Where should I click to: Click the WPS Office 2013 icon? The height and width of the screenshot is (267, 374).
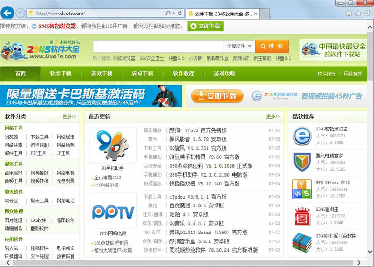[302, 189]
